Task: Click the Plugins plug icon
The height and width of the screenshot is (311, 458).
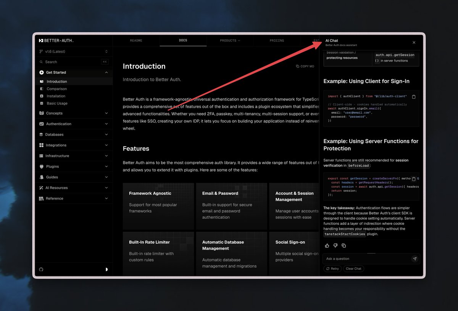Action: tap(42, 167)
